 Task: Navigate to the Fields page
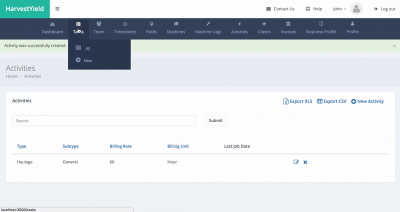151,28
